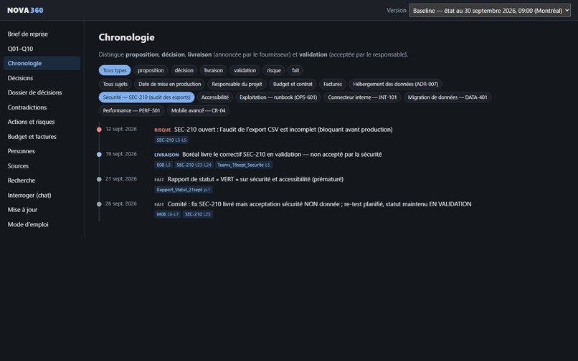
Task: Filter subject Connecteur interne — INT-101
Action: [x=362, y=97]
